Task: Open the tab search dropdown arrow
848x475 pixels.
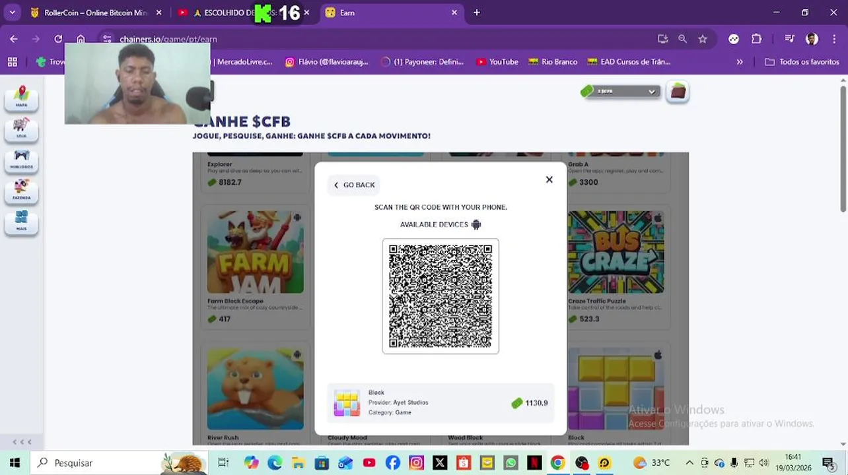Action: tap(12, 13)
